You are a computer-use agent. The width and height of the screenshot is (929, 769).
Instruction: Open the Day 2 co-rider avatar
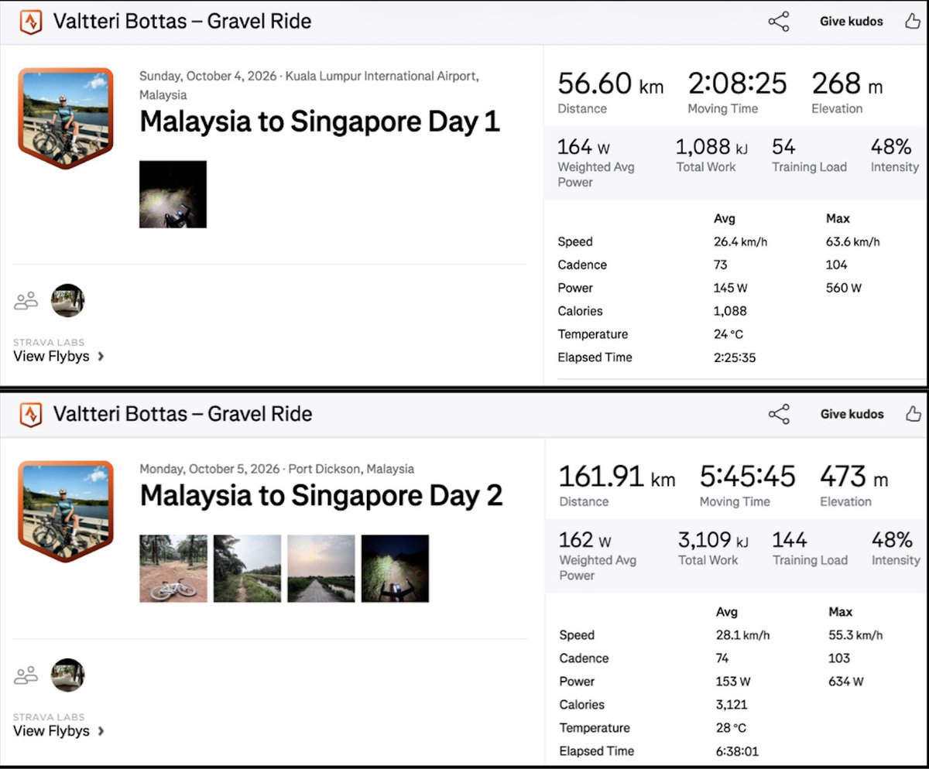(x=67, y=675)
